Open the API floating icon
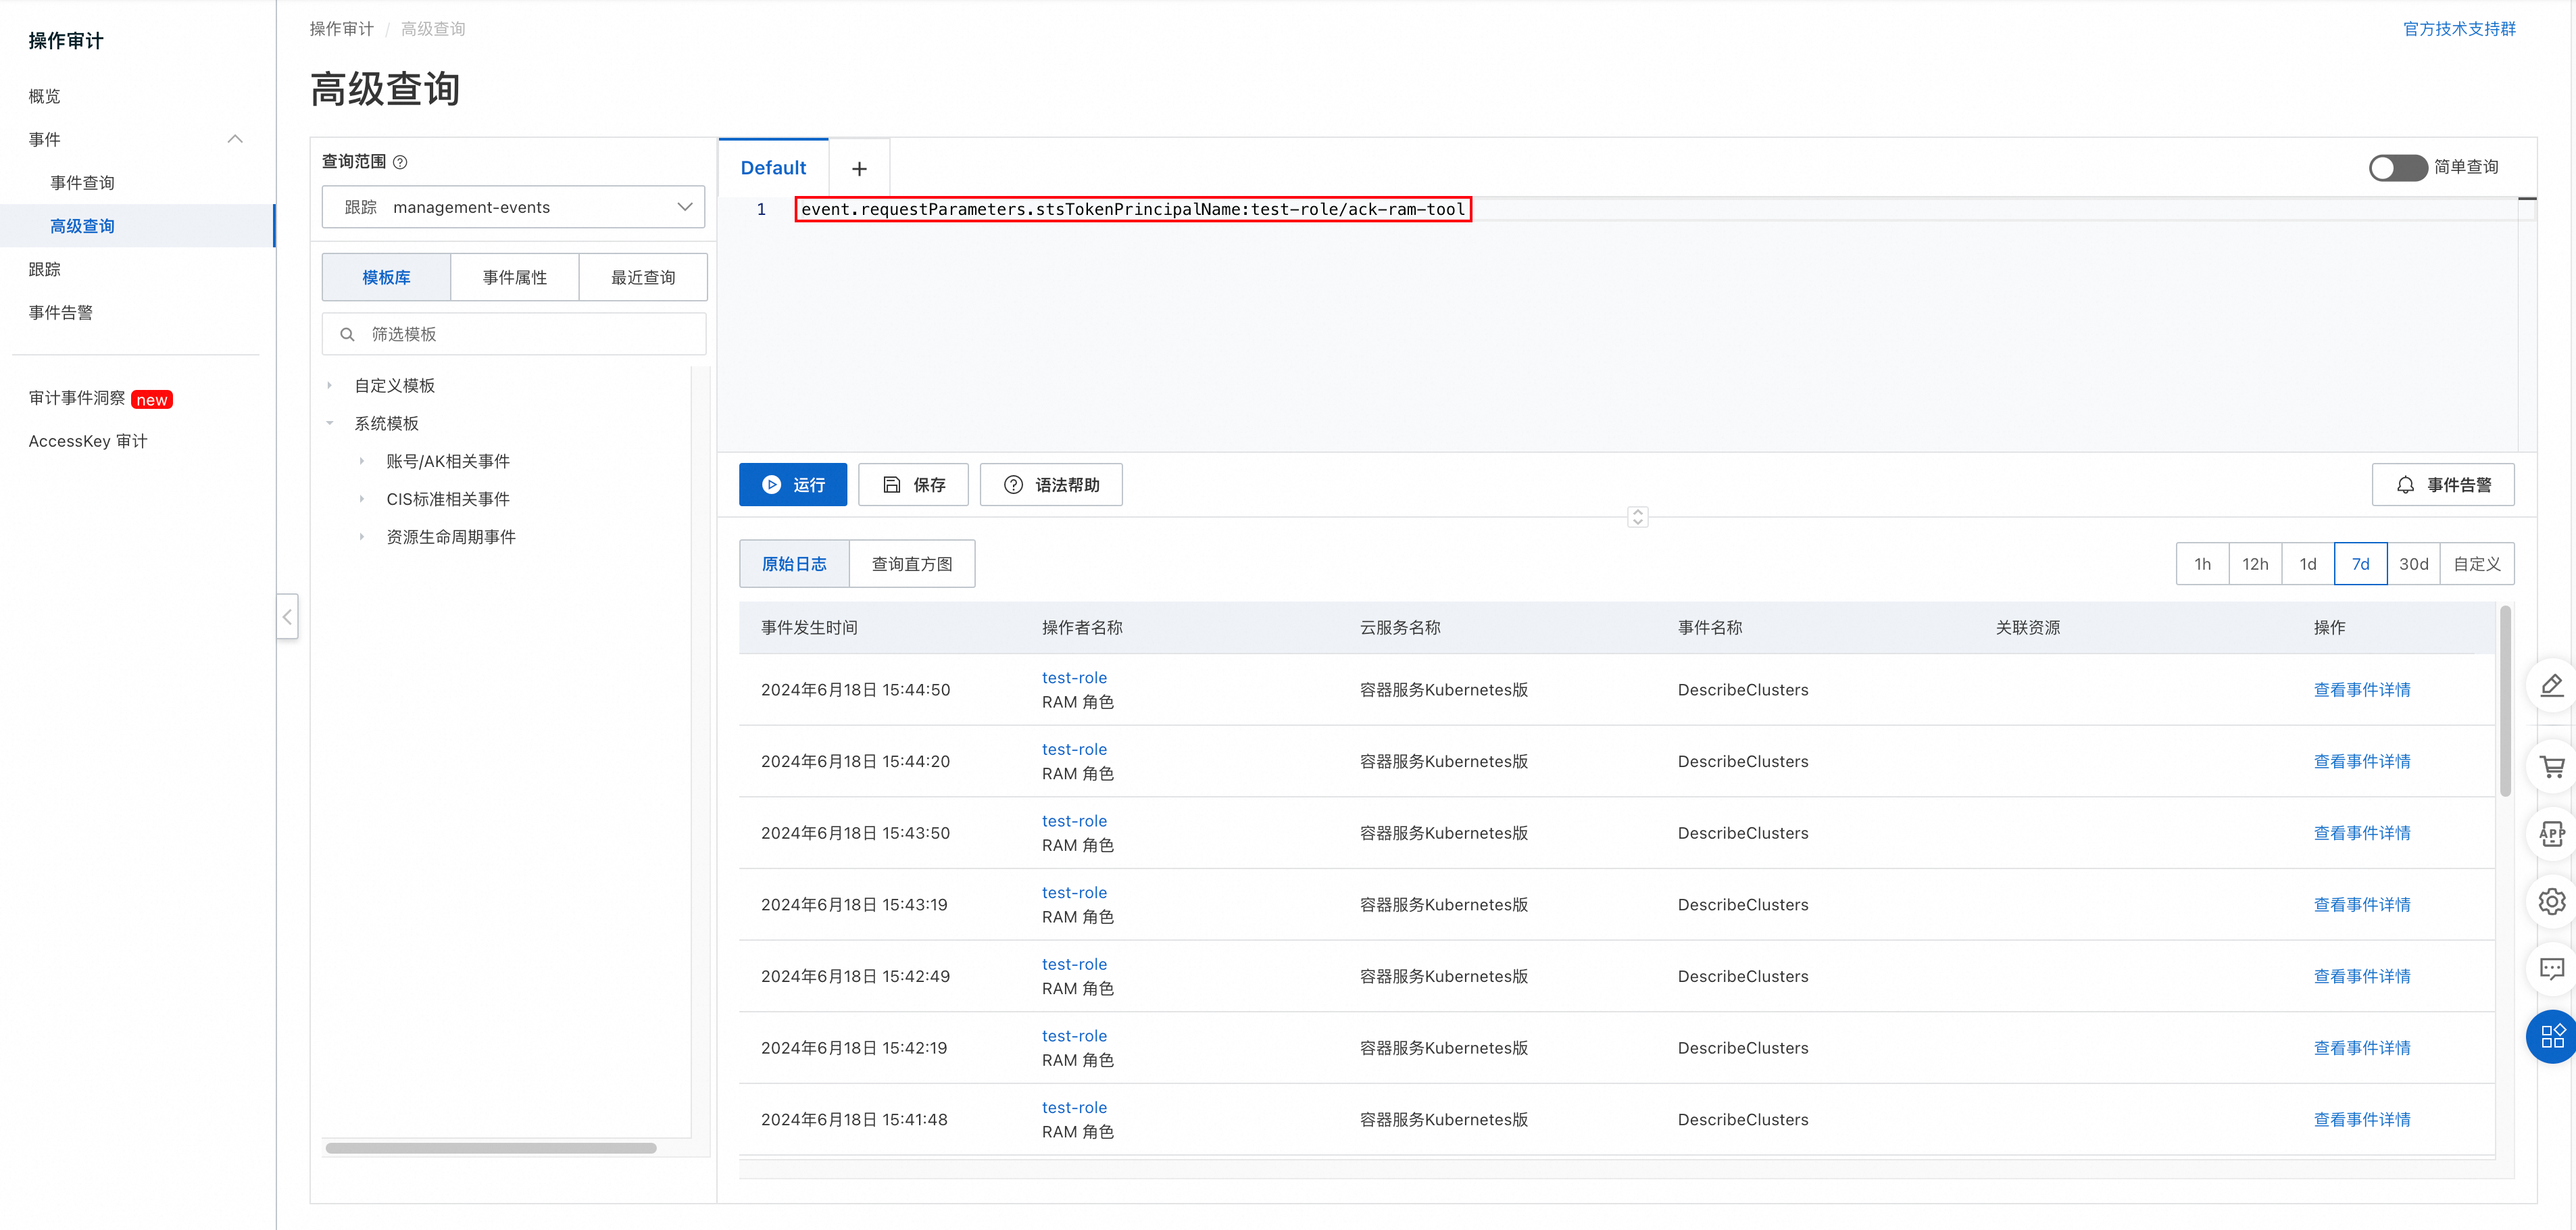Image resolution: width=2576 pixels, height=1230 pixels. coord(2551,834)
